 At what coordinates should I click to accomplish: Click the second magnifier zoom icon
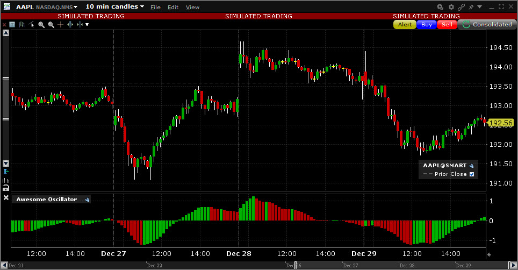coord(51,24)
